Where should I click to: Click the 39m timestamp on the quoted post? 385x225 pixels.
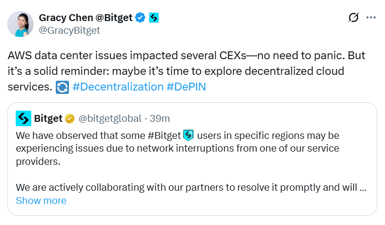[160, 118]
